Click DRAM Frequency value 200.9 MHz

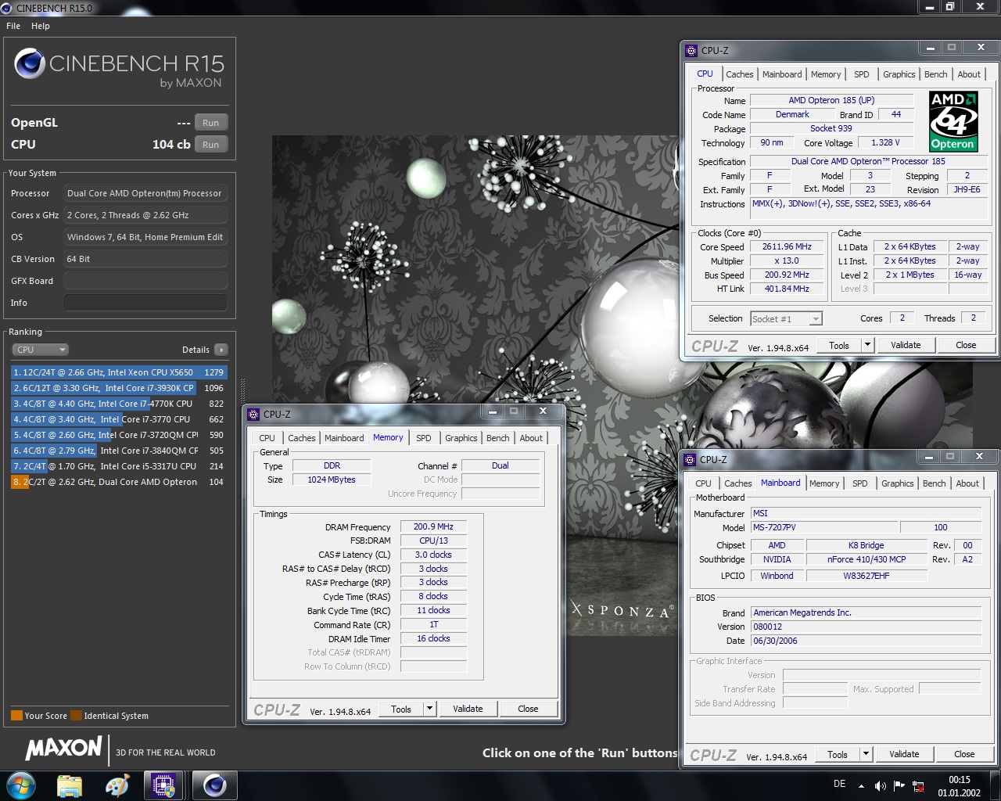tap(433, 526)
